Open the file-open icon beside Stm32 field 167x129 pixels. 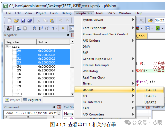[150, 21]
